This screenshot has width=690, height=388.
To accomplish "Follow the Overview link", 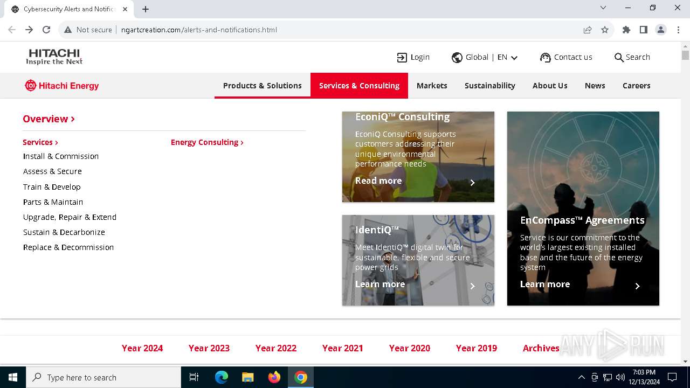I will 49,119.
